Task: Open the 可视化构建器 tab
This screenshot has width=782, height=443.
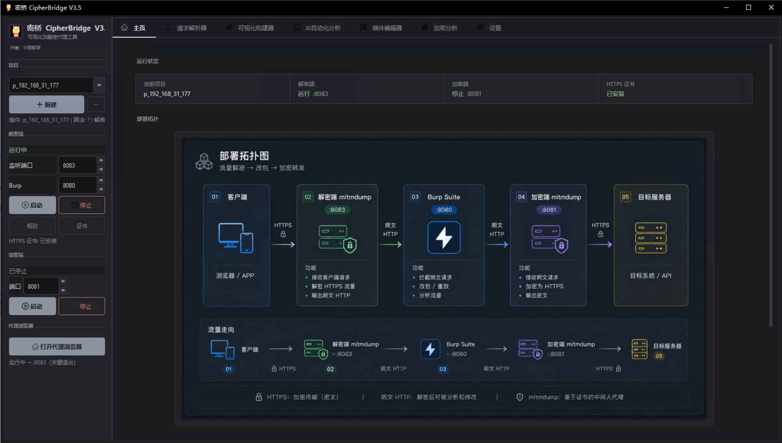Action: pos(250,28)
